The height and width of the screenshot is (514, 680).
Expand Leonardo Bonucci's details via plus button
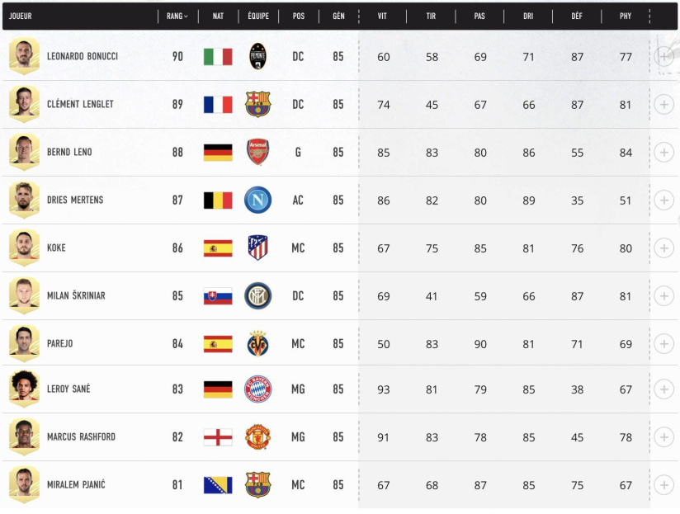pyautogui.click(x=663, y=57)
